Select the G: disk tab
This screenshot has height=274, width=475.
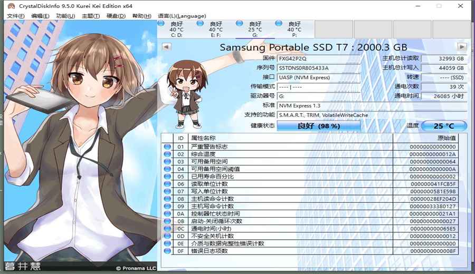tap(255, 29)
